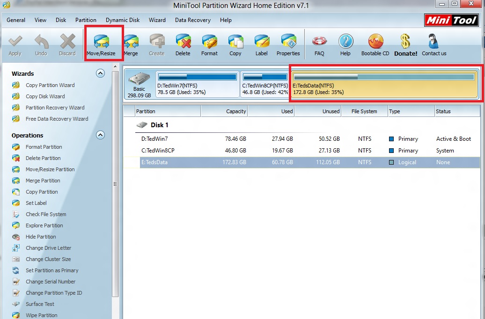Image resolution: width=485 pixels, height=319 pixels.
Task: Collapse the Wizards panel section
Action: 100,73
